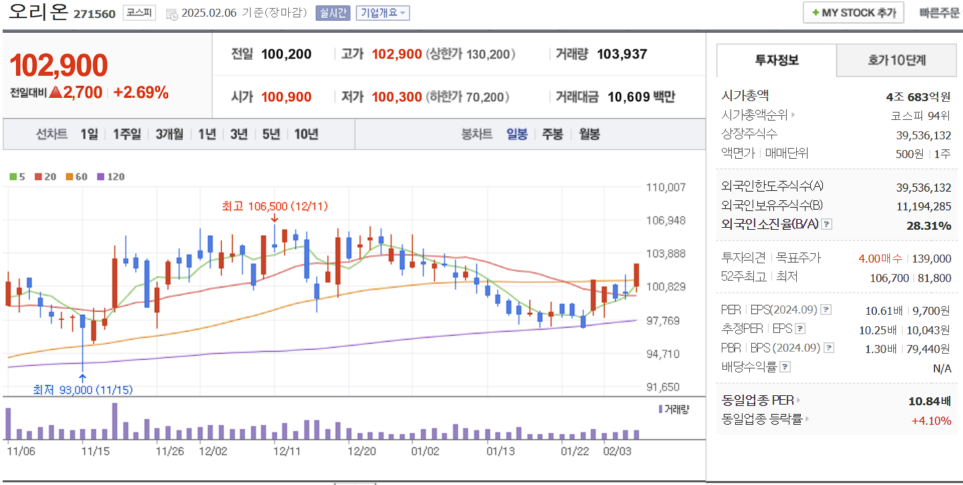Click the 추정PER EPS help icon

tap(800, 329)
